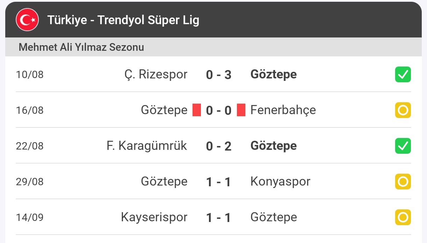Image resolution: width=427 pixels, height=243 pixels.
Task: Click the green win checkmark for Ç. Rizespor match
Action: [403, 75]
